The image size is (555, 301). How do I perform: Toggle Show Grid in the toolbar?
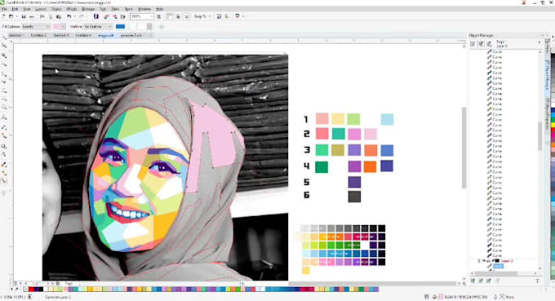click(x=178, y=16)
